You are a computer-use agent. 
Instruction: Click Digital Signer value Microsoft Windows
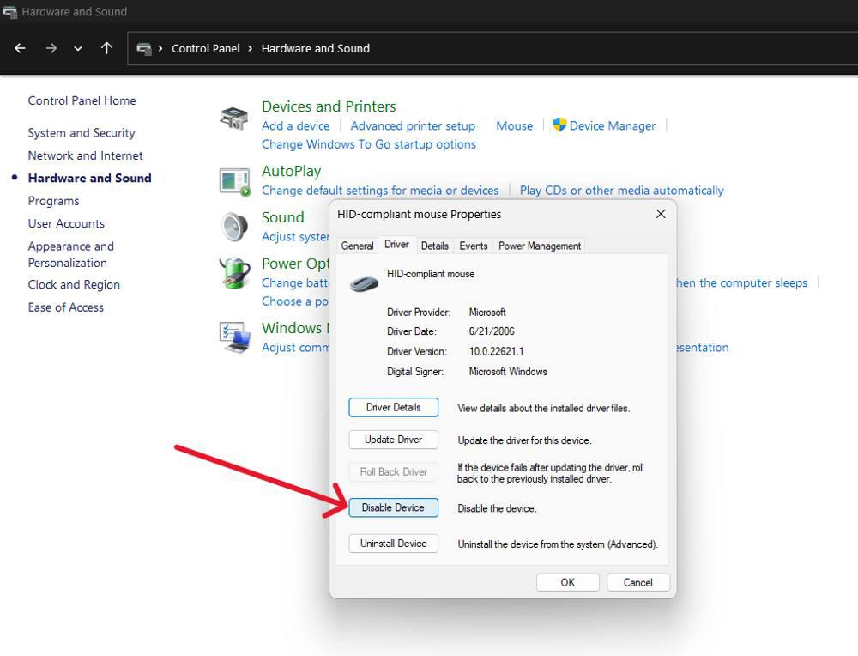(x=508, y=372)
